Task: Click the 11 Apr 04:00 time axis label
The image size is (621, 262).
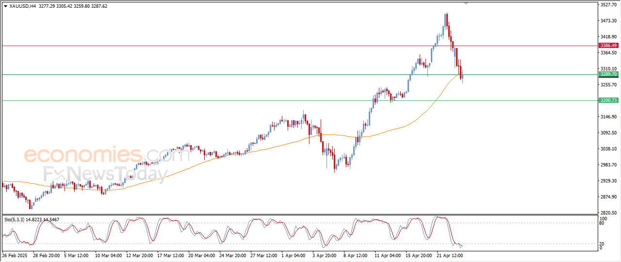Action: point(389,255)
